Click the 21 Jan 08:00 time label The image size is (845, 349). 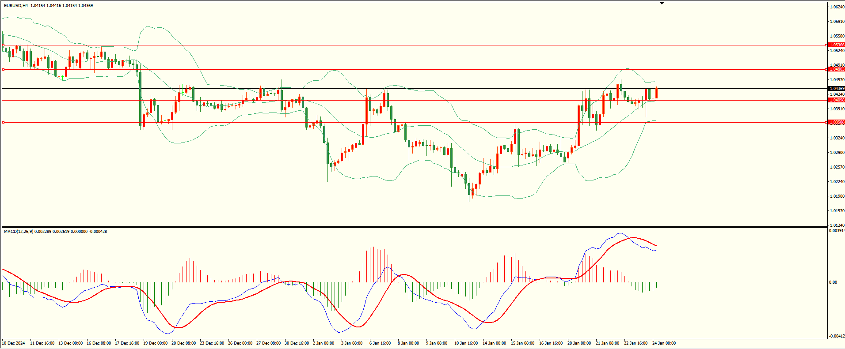607,343
